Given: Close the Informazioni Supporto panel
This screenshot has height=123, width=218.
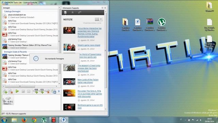Looking at the screenshot, I should click(105, 8).
